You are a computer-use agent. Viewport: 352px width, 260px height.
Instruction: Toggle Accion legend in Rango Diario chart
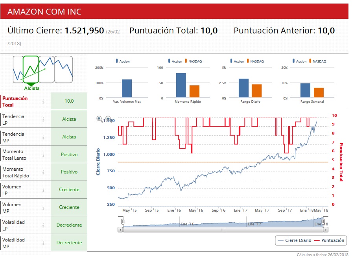(237, 61)
